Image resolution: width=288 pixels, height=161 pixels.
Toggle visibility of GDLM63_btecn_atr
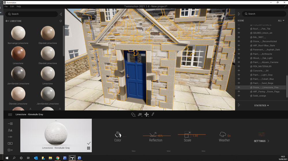[x=239, y=33]
